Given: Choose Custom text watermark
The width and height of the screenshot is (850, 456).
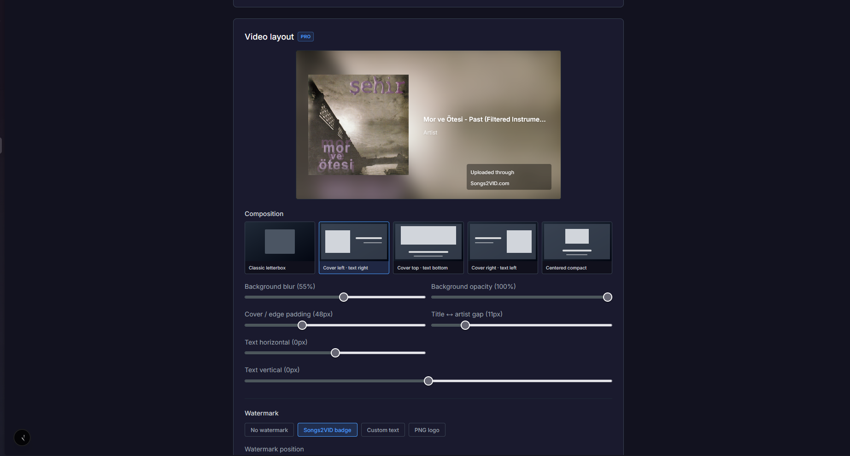Looking at the screenshot, I should [x=383, y=430].
